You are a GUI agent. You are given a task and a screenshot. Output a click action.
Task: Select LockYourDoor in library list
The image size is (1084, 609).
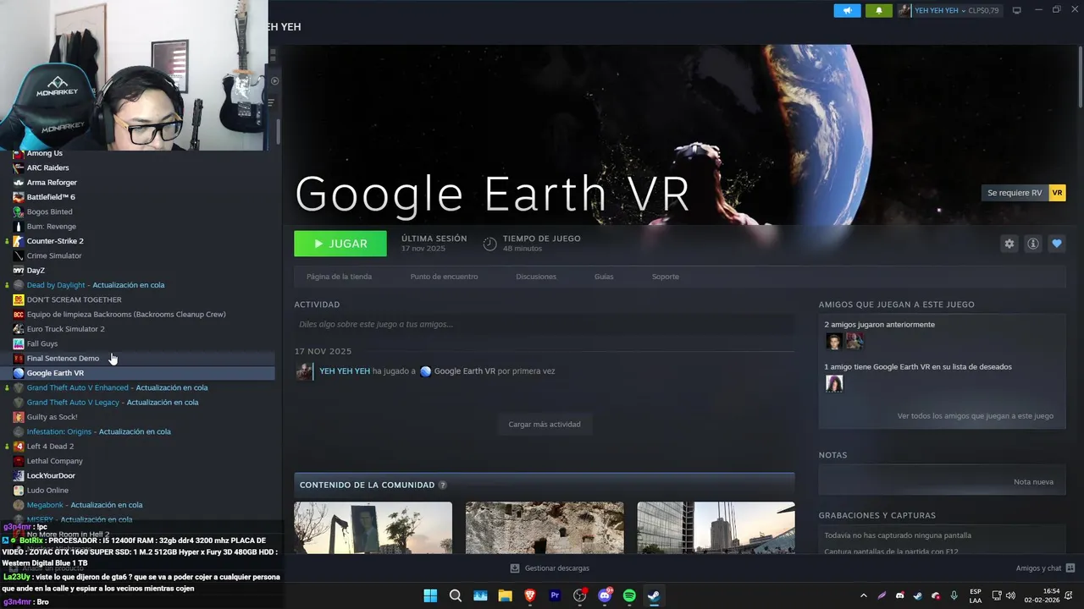(51, 475)
